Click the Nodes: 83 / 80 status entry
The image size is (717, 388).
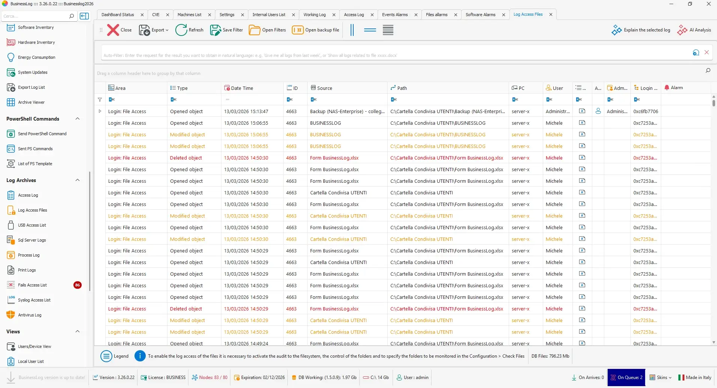click(x=209, y=378)
